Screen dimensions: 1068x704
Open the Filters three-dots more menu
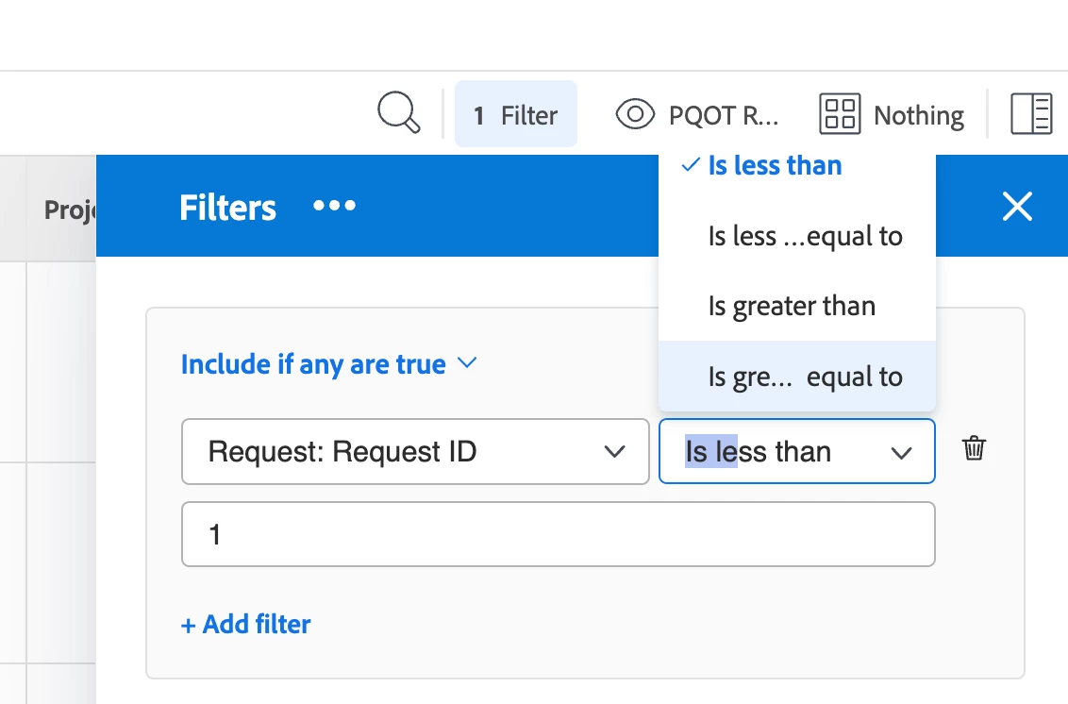(x=335, y=206)
